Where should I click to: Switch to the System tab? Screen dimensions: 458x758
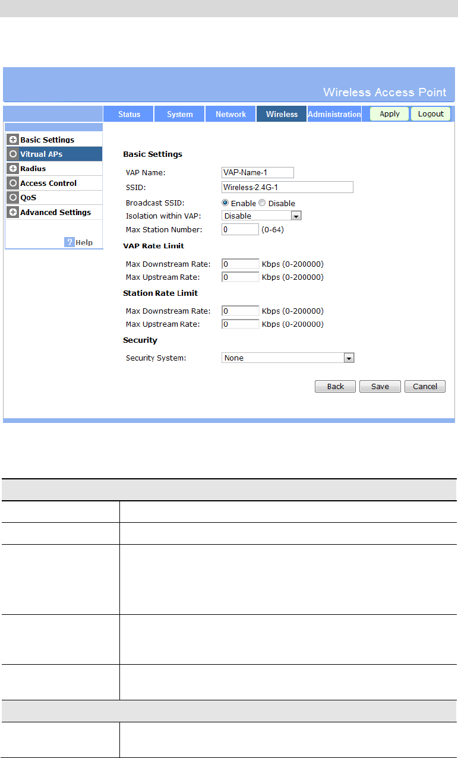coord(179,114)
